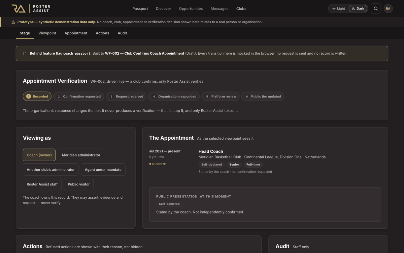Screen dimensions: 404x253
Task: Click the Audit Staff only heading
Action: [292, 247]
